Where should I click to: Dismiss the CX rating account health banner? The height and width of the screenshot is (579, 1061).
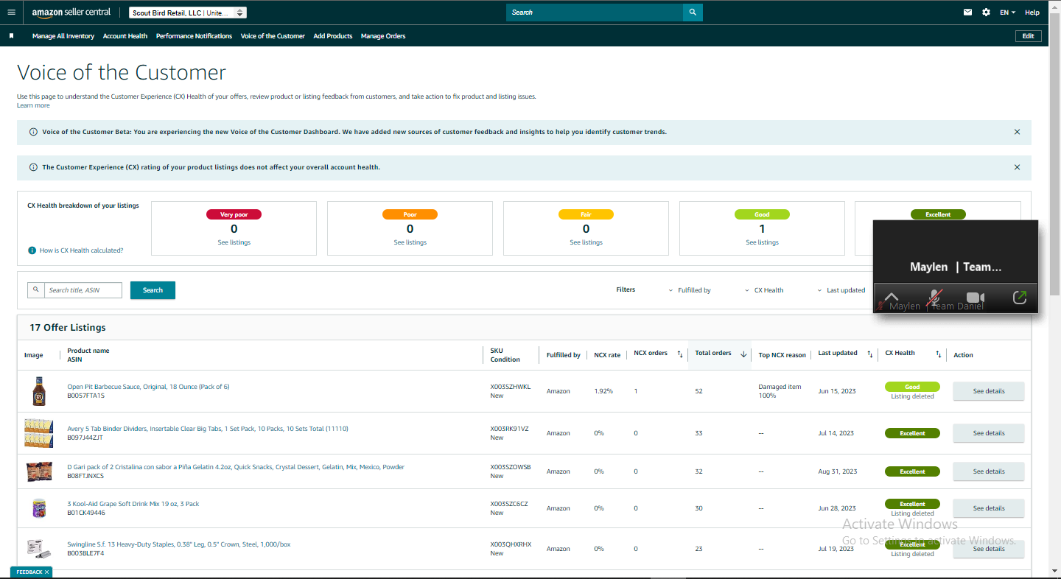click(1017, 167)
